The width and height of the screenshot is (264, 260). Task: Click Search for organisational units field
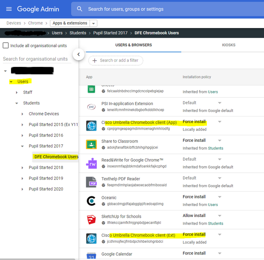coord(37,59)
